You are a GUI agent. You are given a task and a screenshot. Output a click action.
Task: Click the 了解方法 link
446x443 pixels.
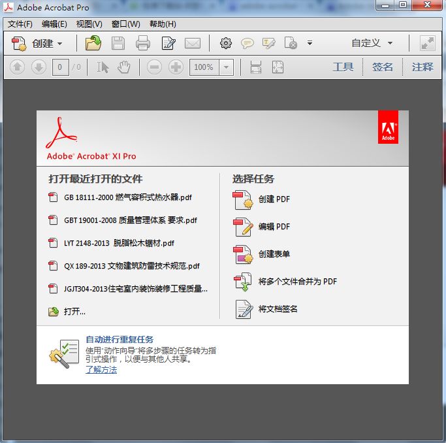click(101, 370)
